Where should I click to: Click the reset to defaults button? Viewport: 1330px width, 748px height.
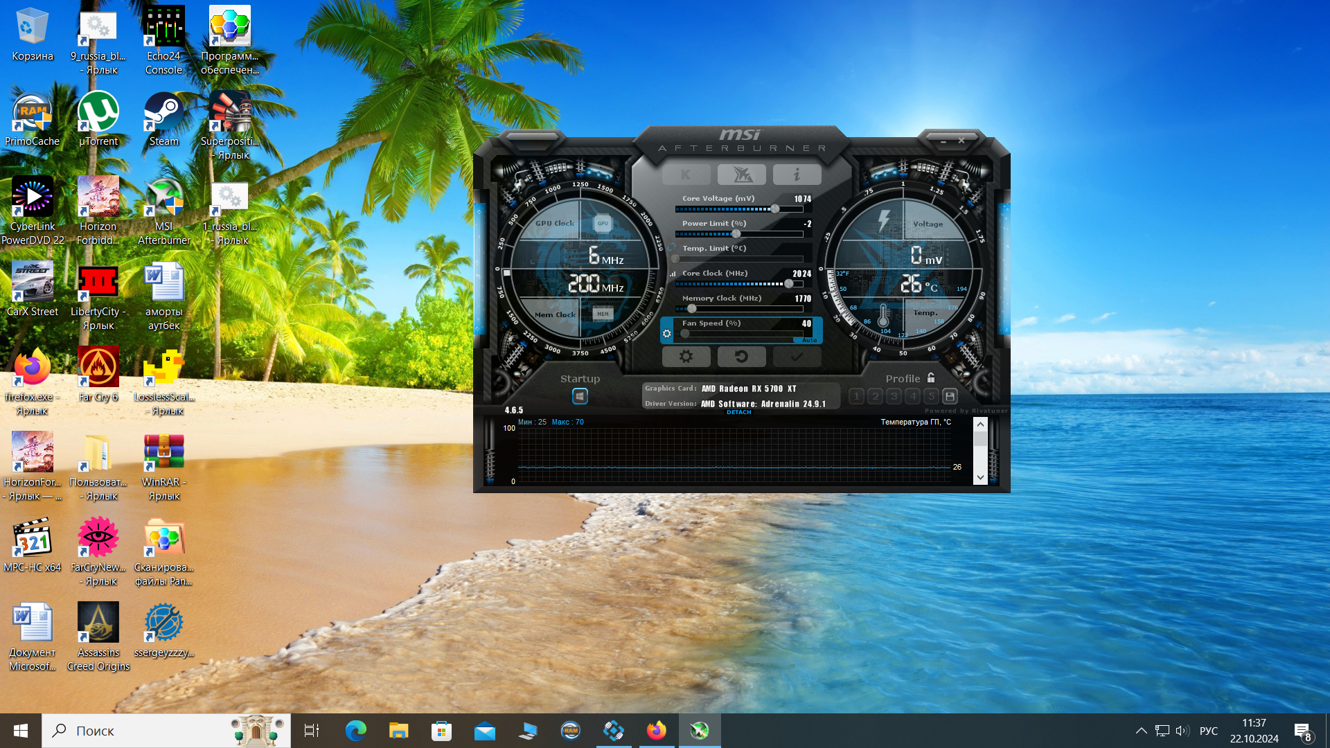click(741, 357)
